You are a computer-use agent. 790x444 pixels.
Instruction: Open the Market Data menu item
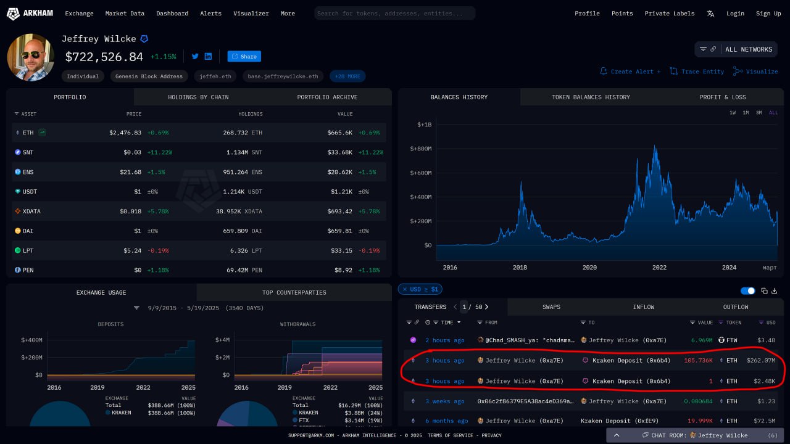tap(125, 14)
